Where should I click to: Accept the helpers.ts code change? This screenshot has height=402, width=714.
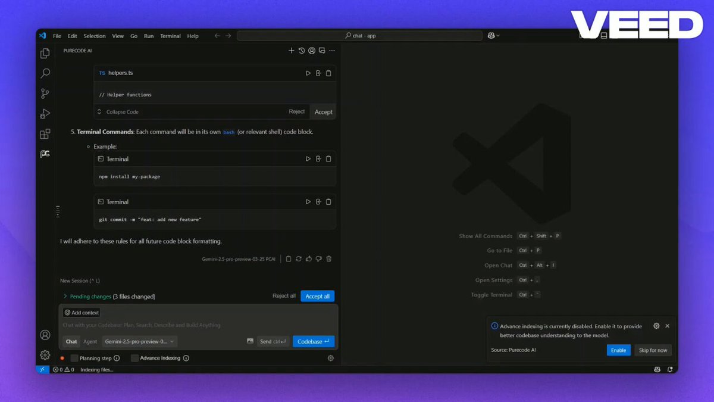tap(324, 111)
